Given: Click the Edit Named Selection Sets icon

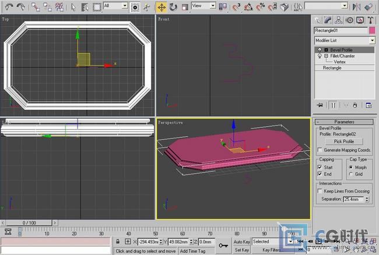Looking at the screenshot, I should click(298, 7).
